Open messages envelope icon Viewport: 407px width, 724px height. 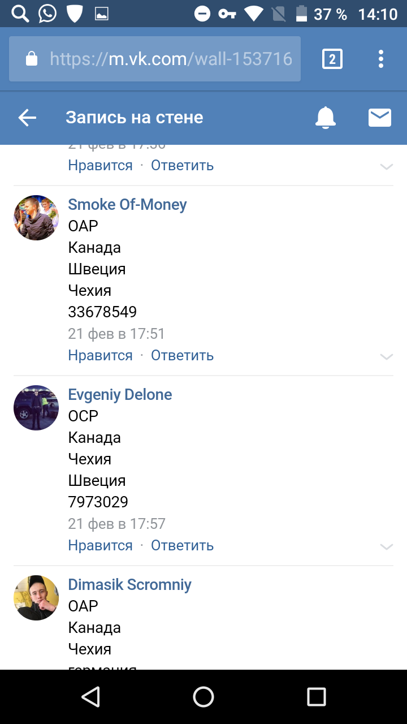point(380,118)
